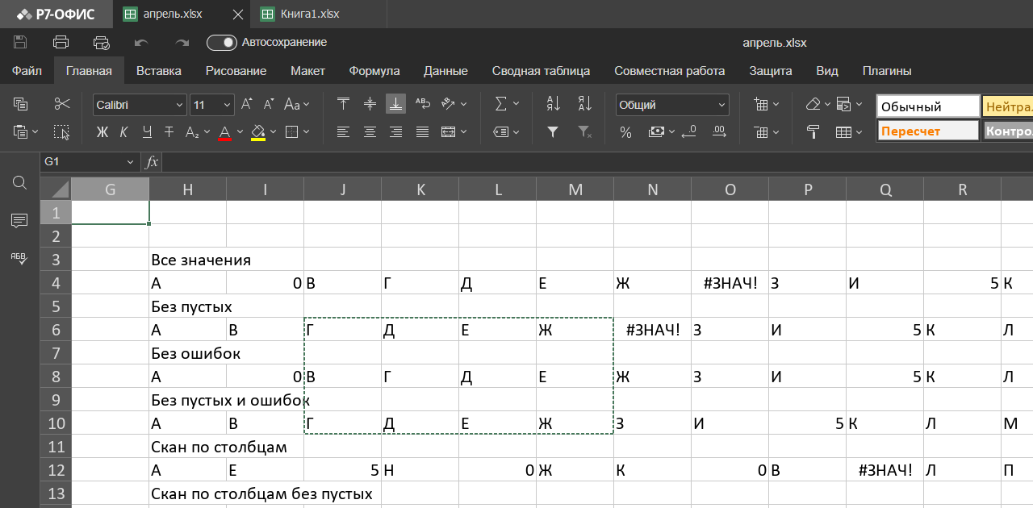1033x508 pixels.
Task: Open the Формула ribbon tab
Action: 374,71
